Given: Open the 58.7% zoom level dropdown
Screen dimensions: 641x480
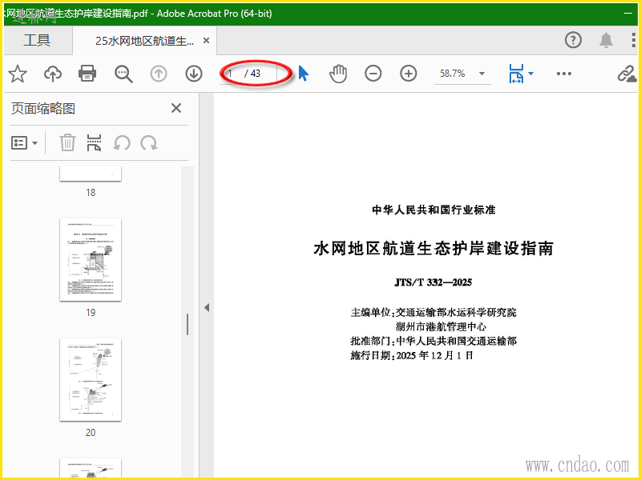Looking at the screenshot, I should (482, 74).
